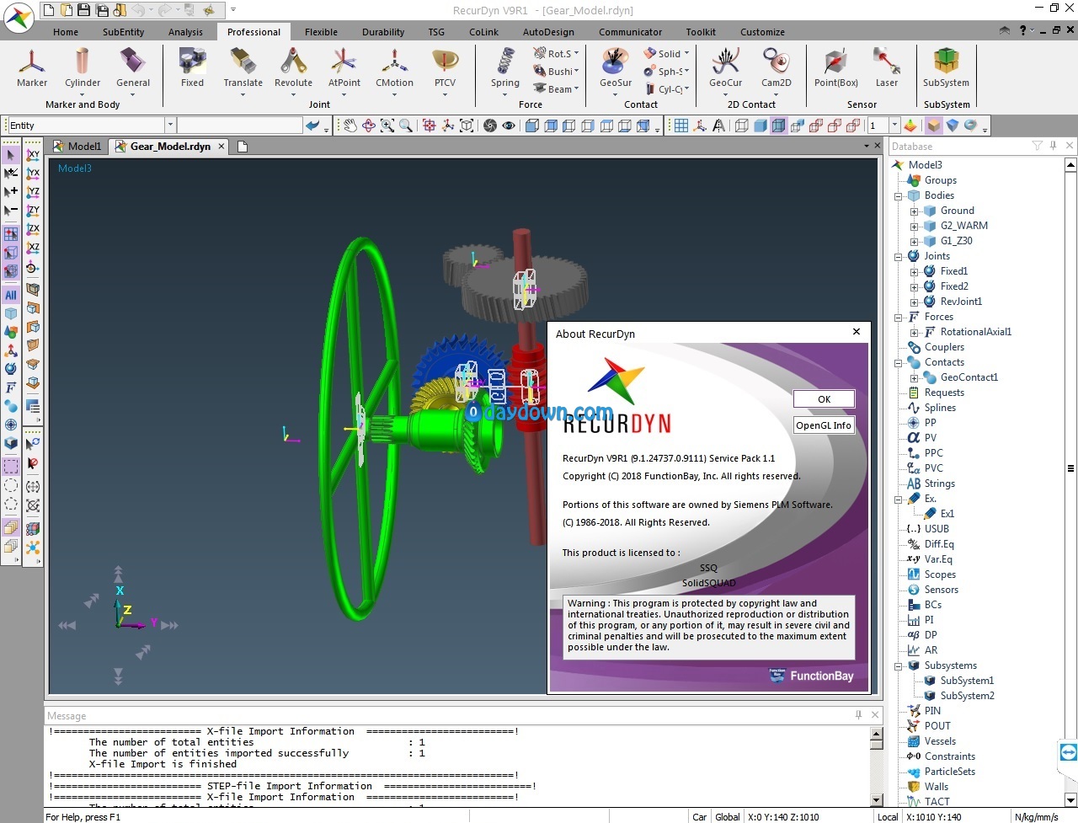Click the OpenGL Info button
Viewport: 1078px width, 823px height.
(x=824, y=425)
